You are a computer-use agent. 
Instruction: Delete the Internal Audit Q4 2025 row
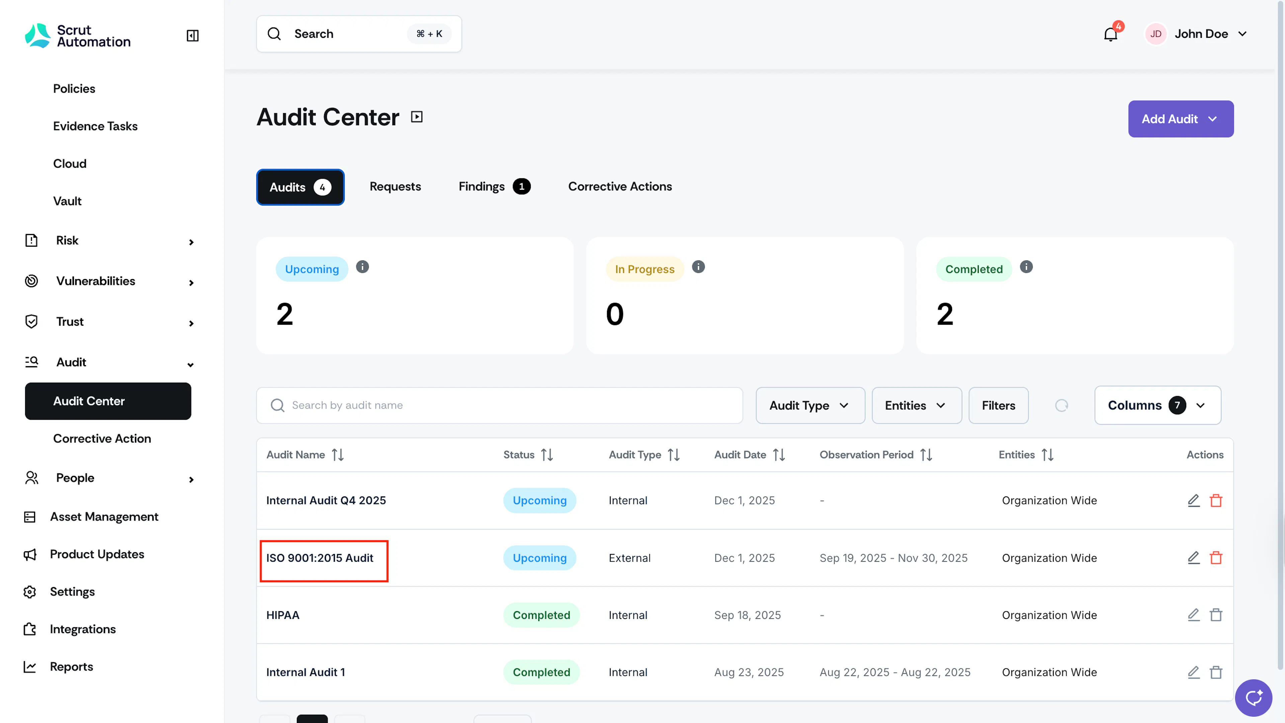pos(1216,500)
